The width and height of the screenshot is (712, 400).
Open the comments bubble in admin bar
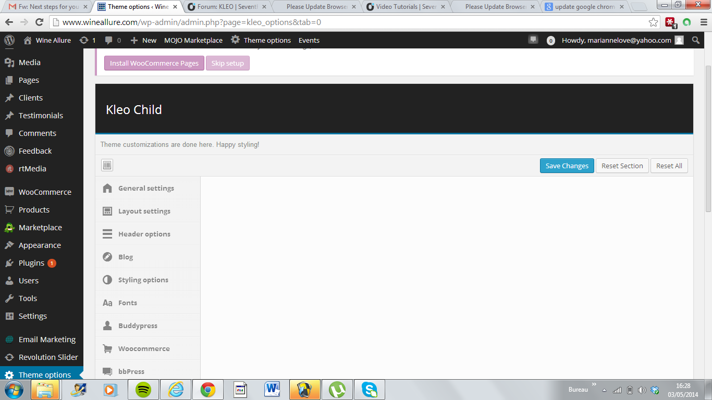(x=113, y=40)
